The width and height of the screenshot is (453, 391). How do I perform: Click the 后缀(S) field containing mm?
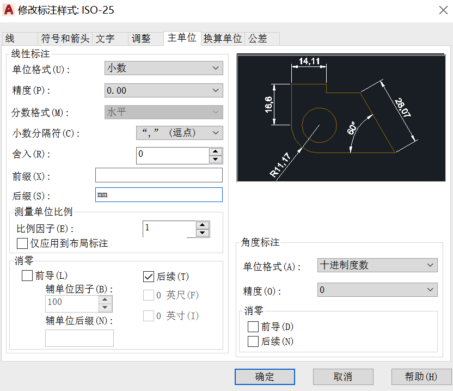coord(159,195)
